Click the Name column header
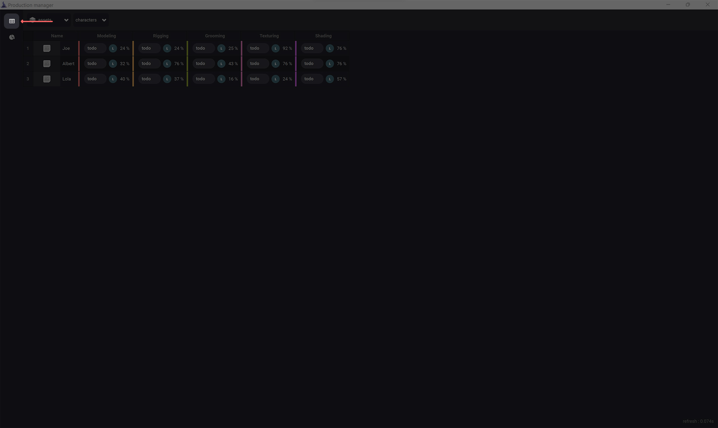This screenshot has height=428, width=718. click(x=56, y=36)
